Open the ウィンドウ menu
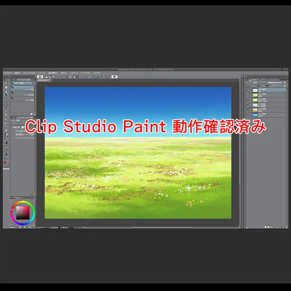 click(x=85, y=73)
